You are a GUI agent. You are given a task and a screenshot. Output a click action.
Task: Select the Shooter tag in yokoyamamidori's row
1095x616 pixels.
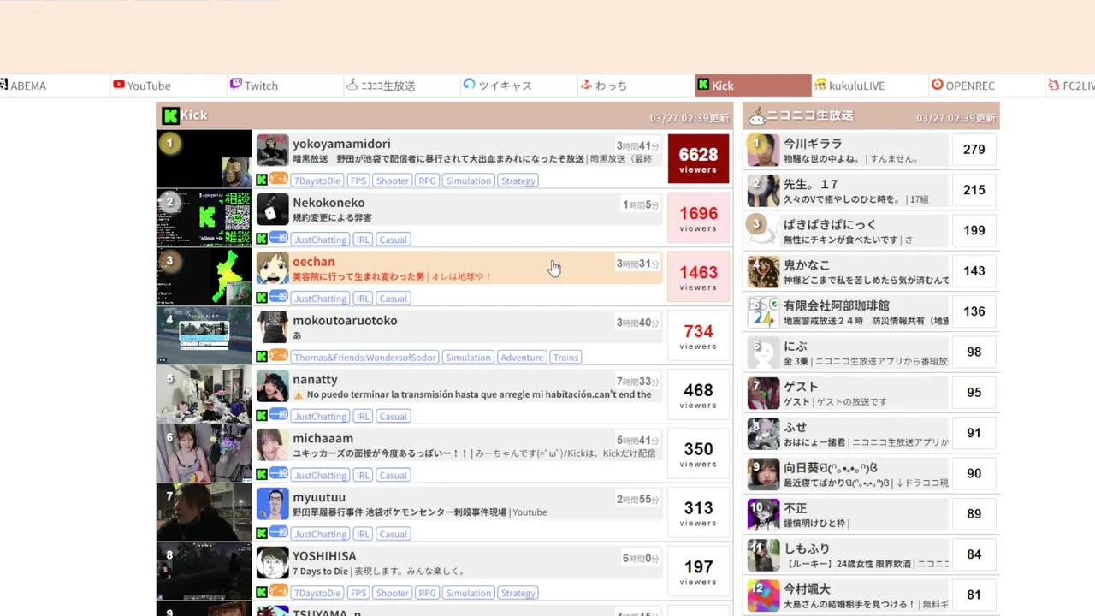[393, 181]
